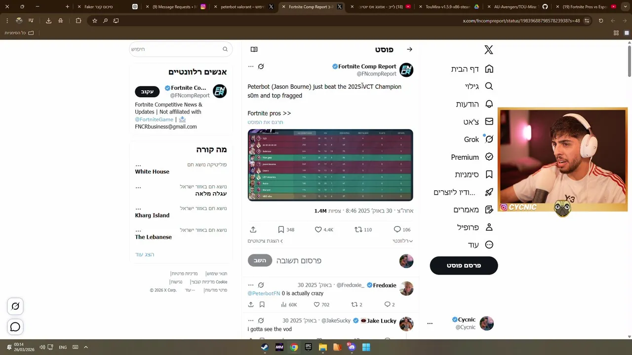Follow Fortnite Comp Report with עקוב button
632x355 pixels.
[147, 92]
